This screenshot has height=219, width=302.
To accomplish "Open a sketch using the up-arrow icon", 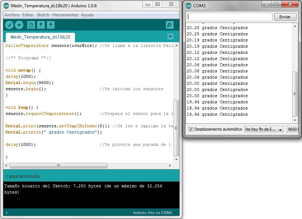I will click(x=41, y=25).
